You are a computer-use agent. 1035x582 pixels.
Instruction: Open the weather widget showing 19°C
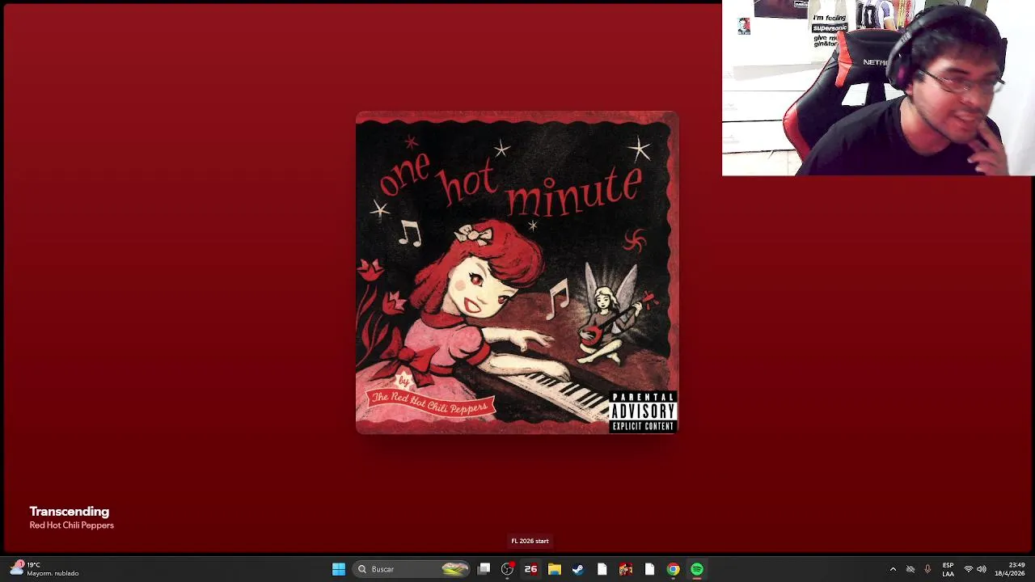click(x=44, y=569)
